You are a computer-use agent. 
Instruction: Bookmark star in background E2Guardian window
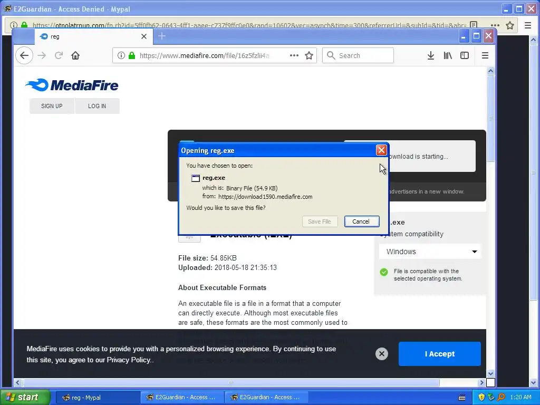pyautogui.click(x=510, y=25)
